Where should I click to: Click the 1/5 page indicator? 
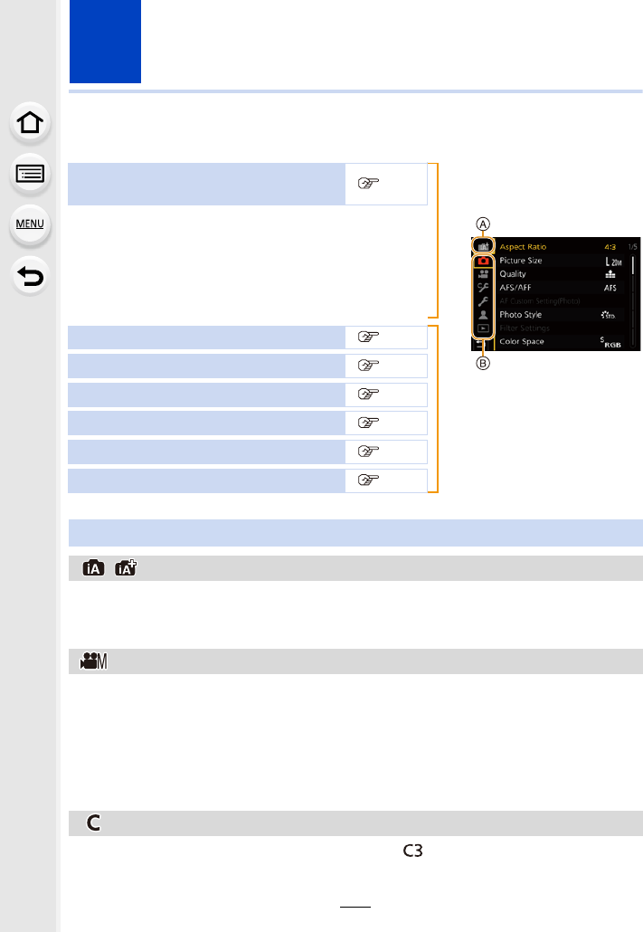[632, 247]
